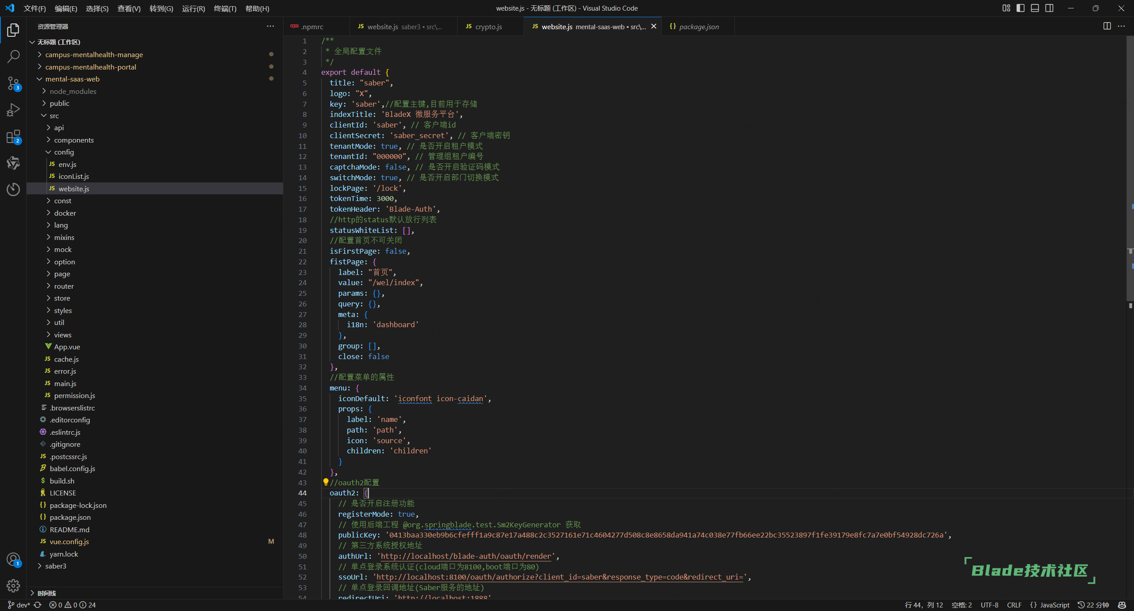Click the authUrl localhost link on line 50
1134x611 pixels.
pyautogui.click(x=466, y=556)
